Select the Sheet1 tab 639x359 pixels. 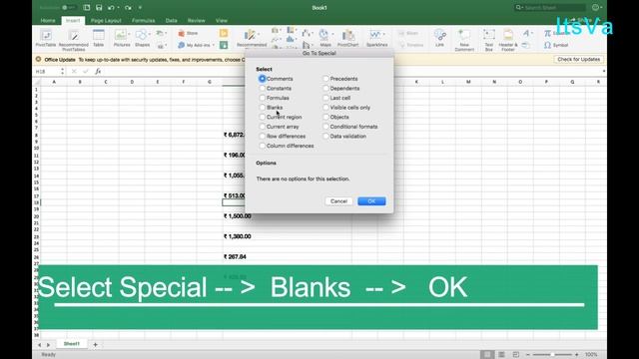click(72, 344)
